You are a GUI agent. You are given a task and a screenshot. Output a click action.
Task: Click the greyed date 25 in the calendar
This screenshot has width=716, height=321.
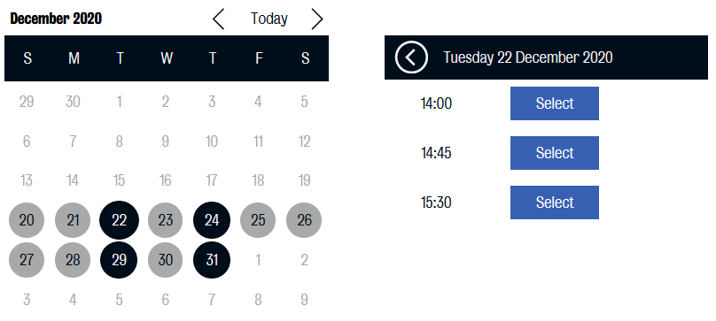[x=258, y=220]
